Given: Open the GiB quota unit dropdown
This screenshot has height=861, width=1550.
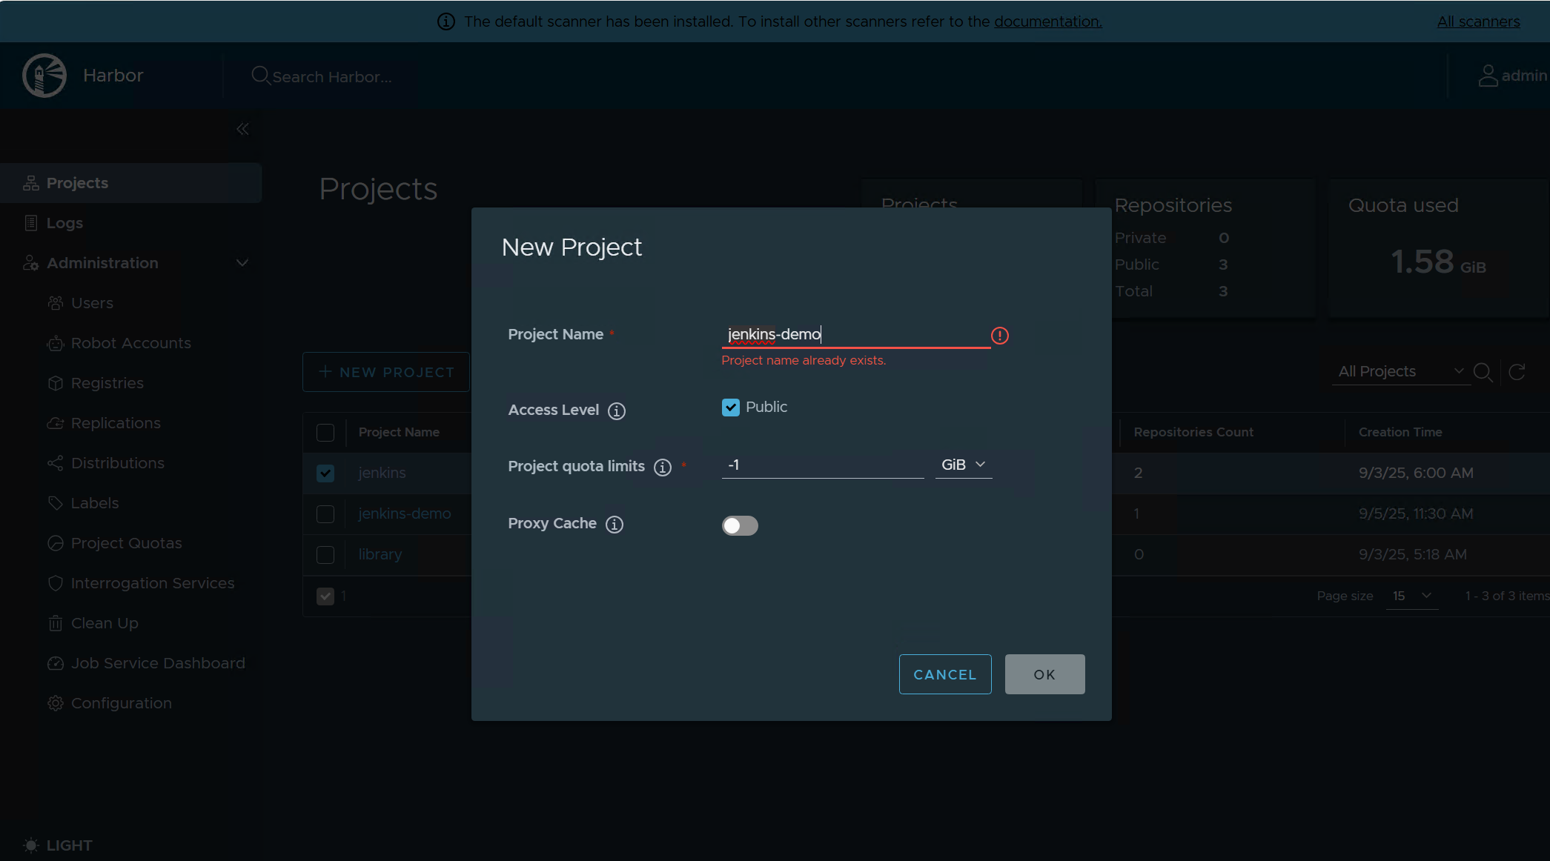Looking at the screenshot, I should coord(963,465).
